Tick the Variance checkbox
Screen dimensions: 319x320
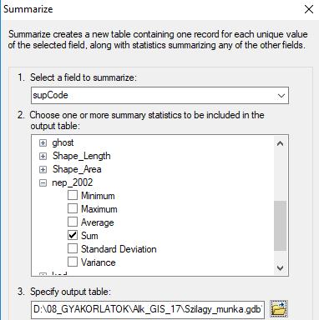click(x=73, y=262)
